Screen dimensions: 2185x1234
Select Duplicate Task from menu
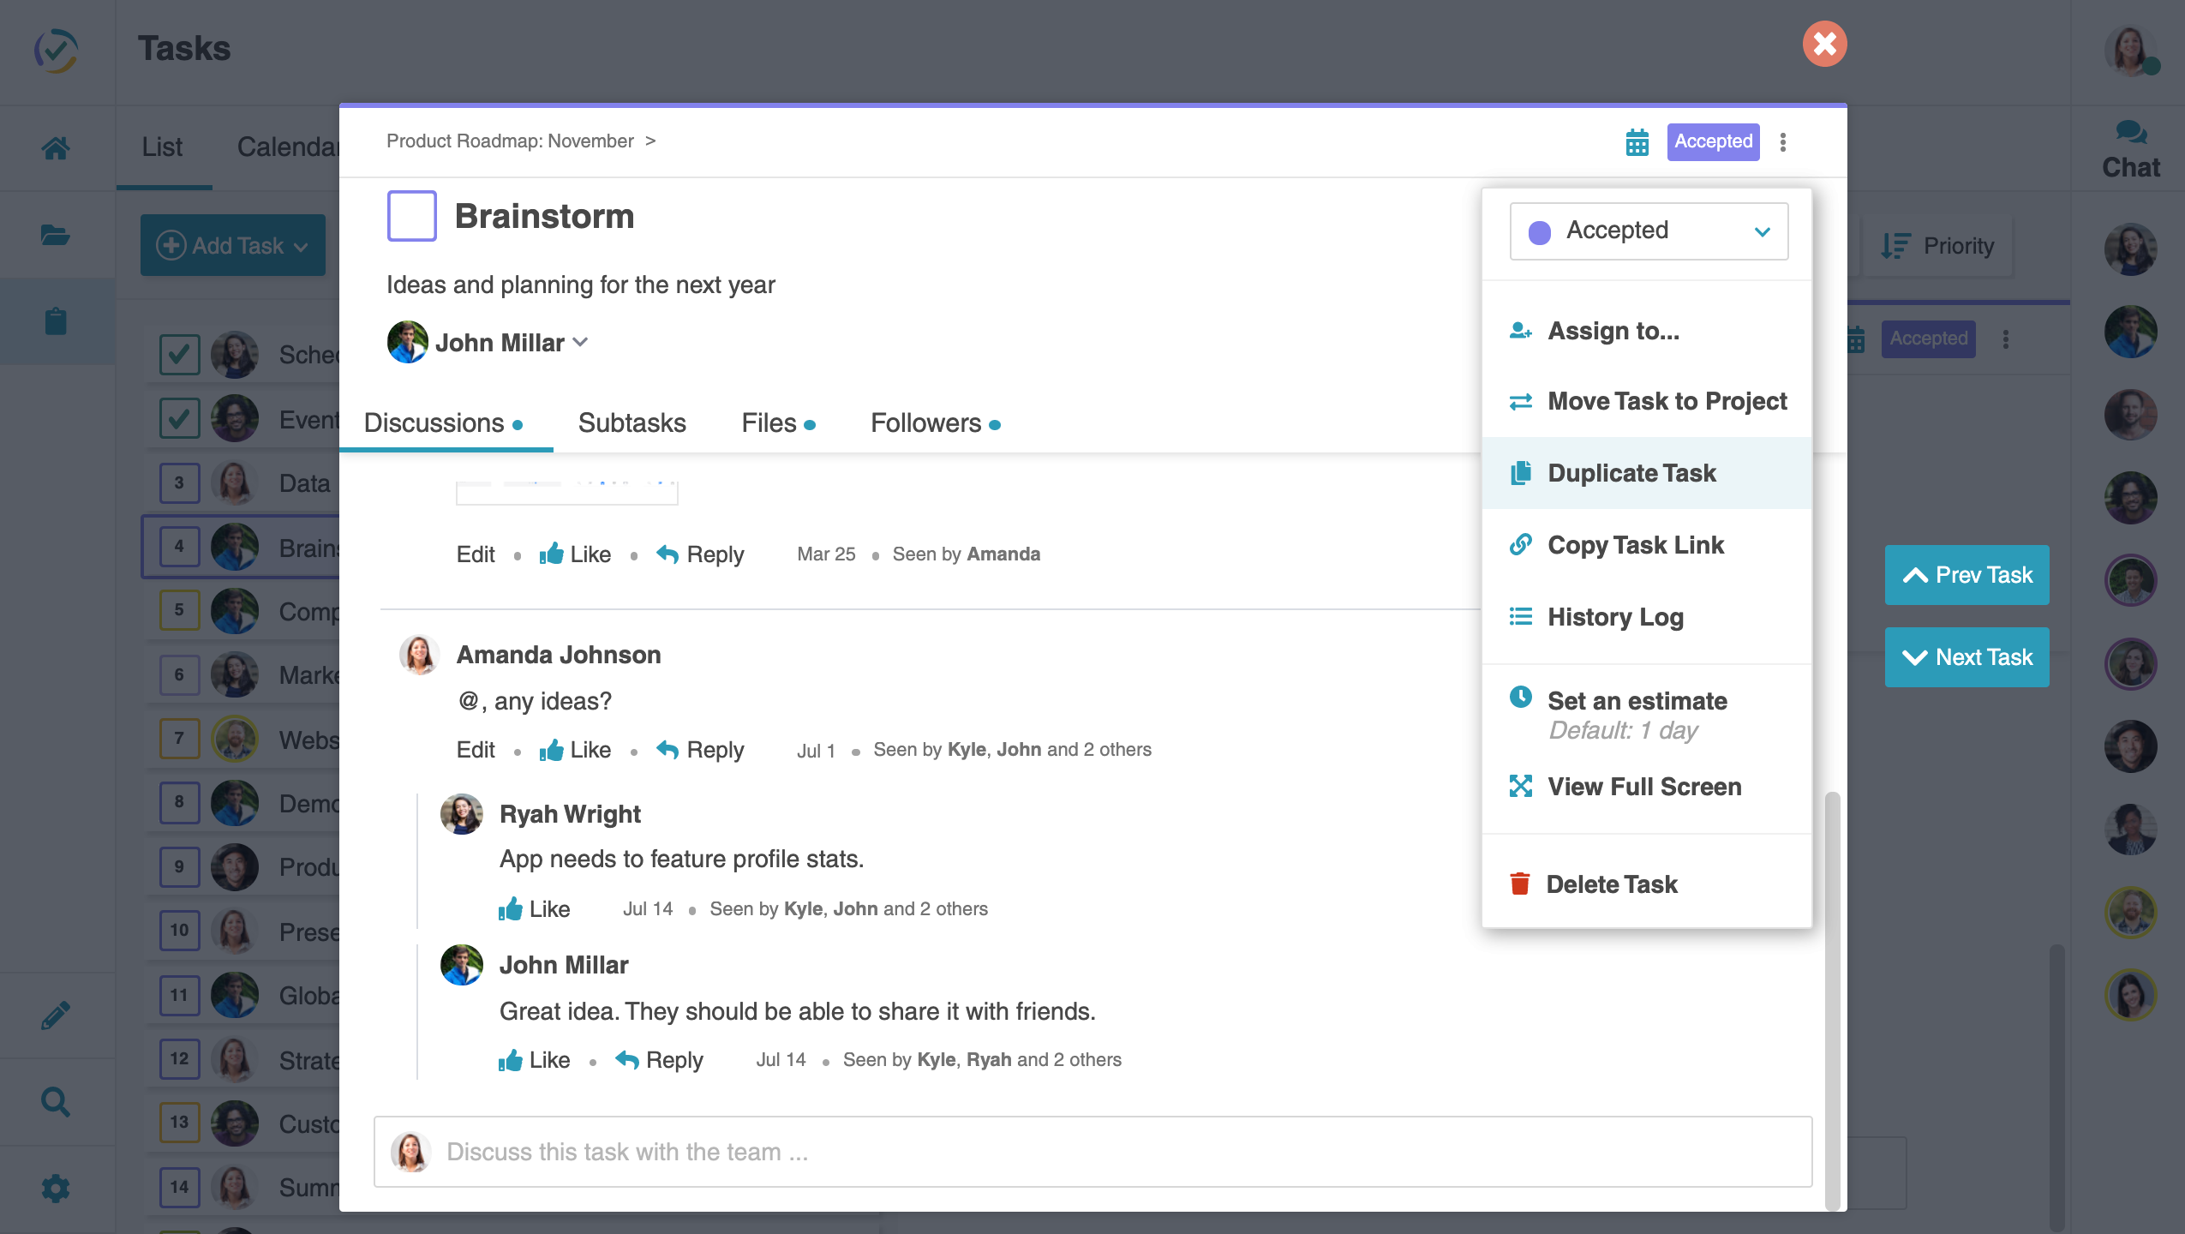pyautogui.click(x=1631, y=473)
